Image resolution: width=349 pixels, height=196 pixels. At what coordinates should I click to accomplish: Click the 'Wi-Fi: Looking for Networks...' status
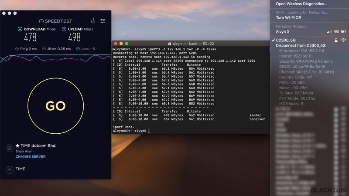(x=302, y=13)
